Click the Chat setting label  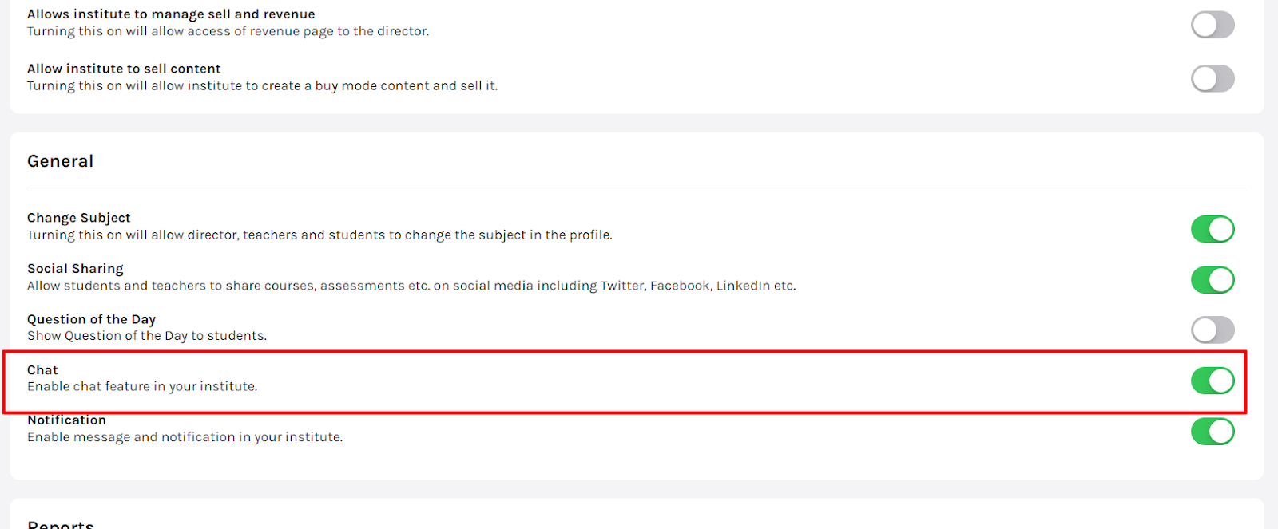[42, 370]
